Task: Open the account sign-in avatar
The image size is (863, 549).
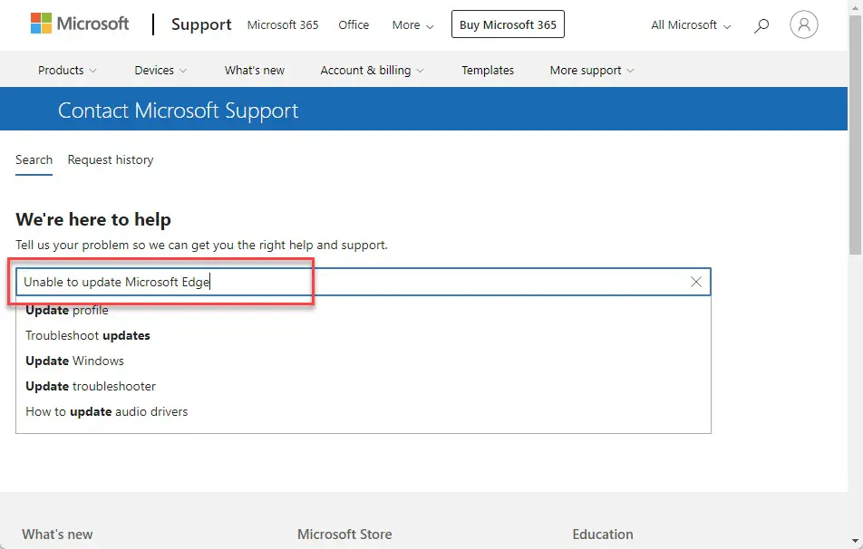Action: click(803, 24)
